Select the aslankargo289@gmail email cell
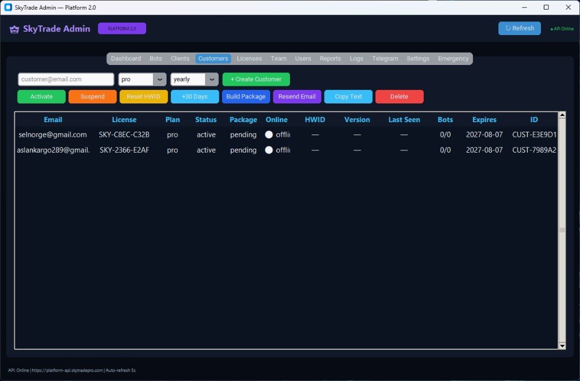The height and width of the screenshot is (381, 580). (53, 150)
